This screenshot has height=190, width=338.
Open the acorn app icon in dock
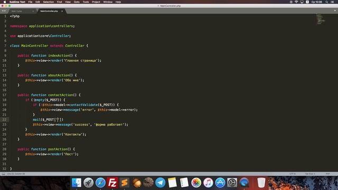136,183
